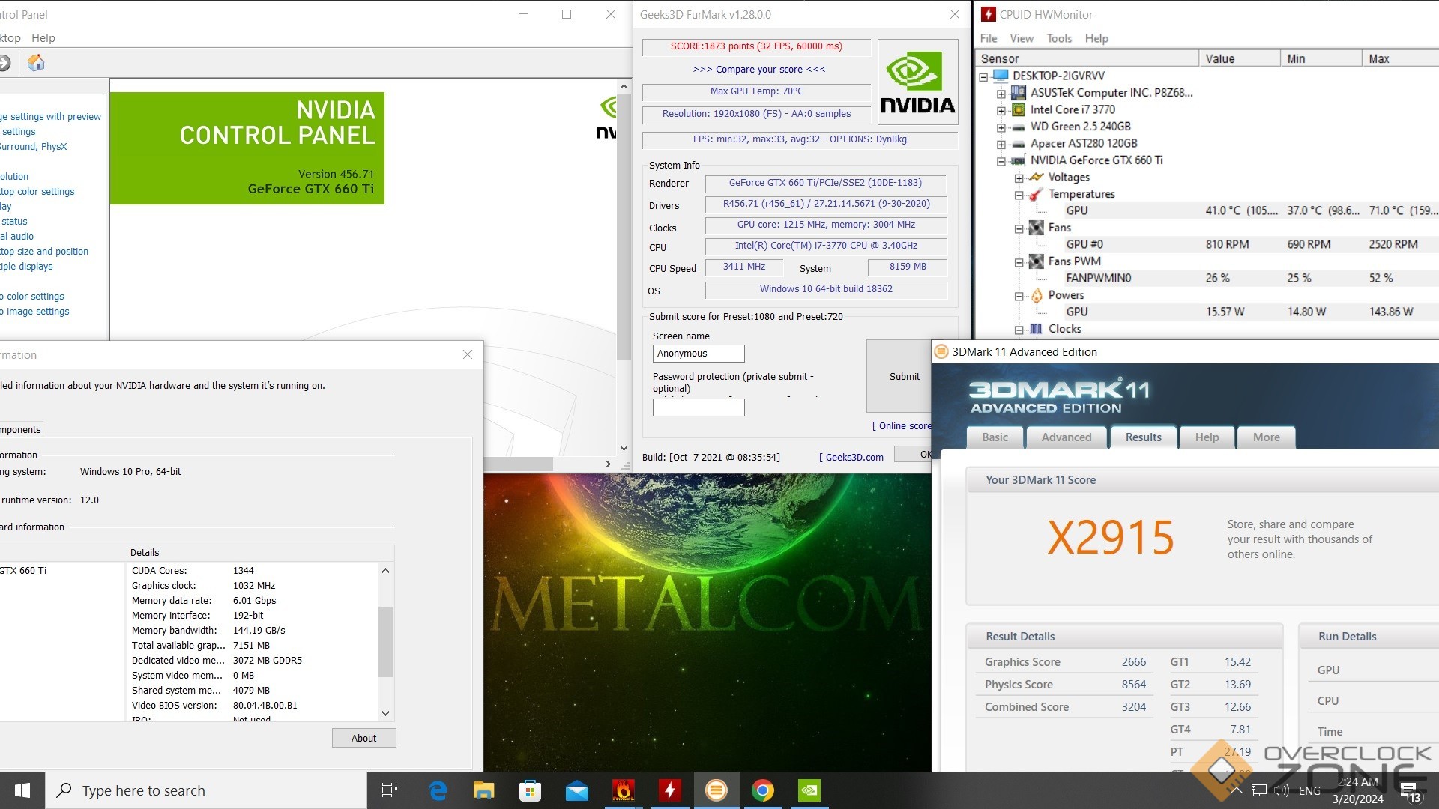Collapse the Temperatures tree node
Viewport: 1439px width, 809px height.
pyautogui.click(x=1019, y=195)
